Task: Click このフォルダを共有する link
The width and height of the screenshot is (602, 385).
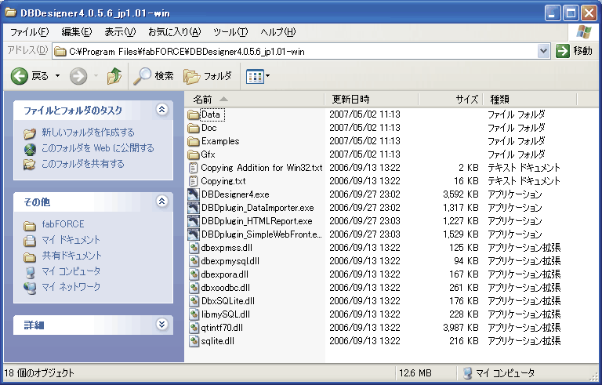Action: pos(83,164)
